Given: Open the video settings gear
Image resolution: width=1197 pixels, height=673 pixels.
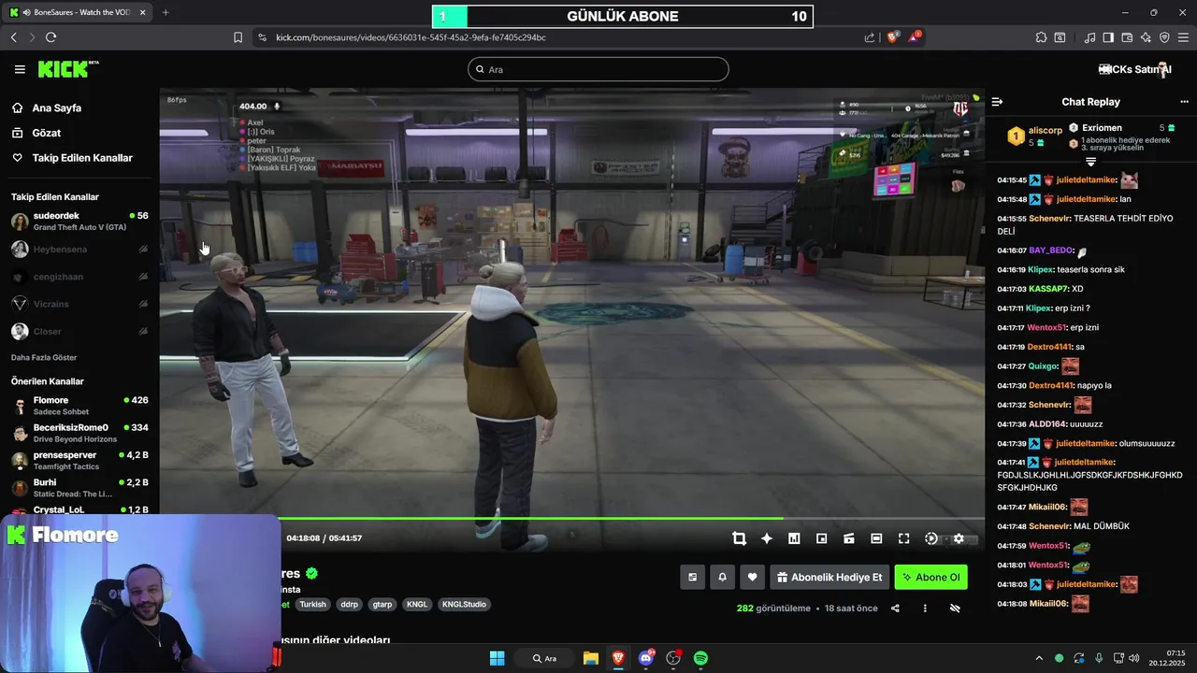Looking at the screenshot, I should (x=959, y=538).
